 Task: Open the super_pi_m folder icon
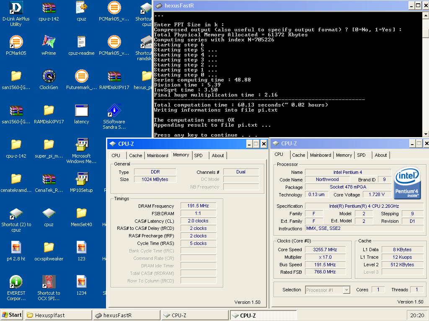click(x=49, y=145)
